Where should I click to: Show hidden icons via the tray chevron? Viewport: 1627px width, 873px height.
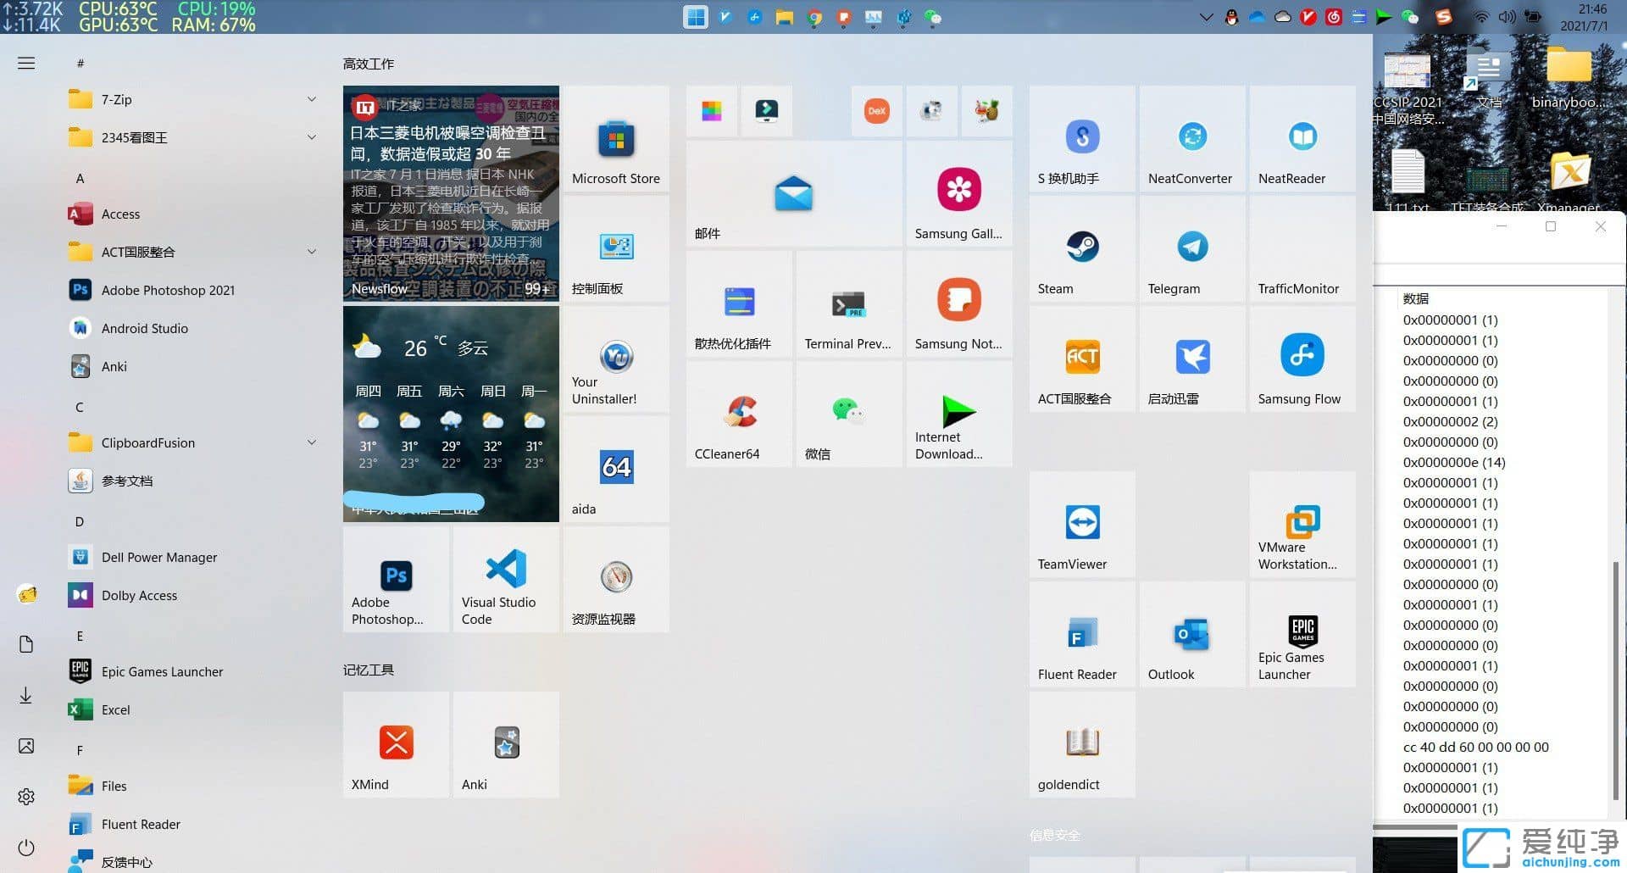1207,16
